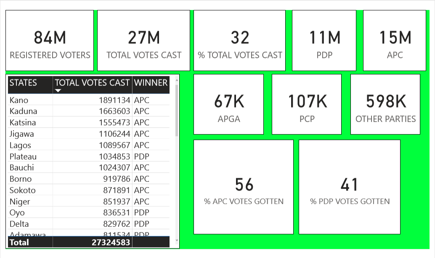The width and height of the screenshot is (435, 258).
Task: Select the 598K OTHER PARTIES card
Action: 385,104
